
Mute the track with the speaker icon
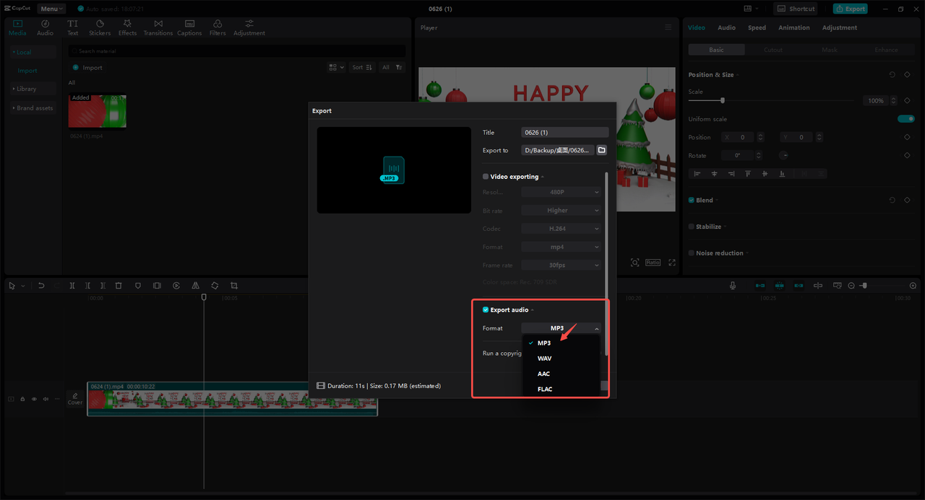coord(46,398)
